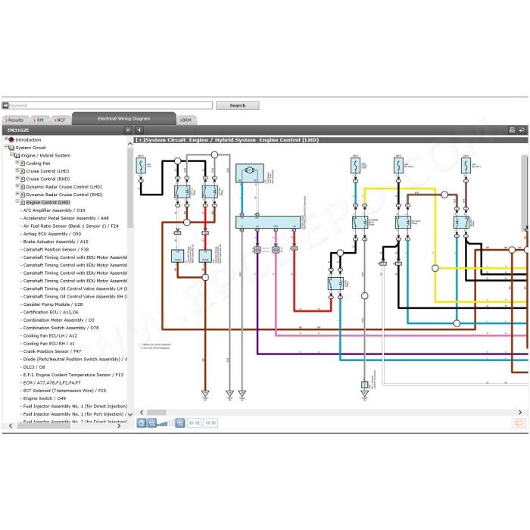Screen dimensions: 530x530
Task: Expand the Cooling Fan node
Action: (x=17, y=162)
